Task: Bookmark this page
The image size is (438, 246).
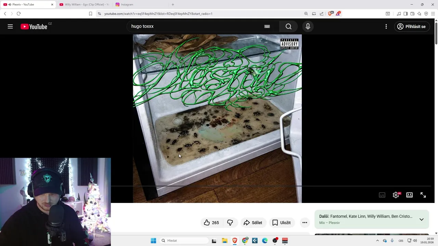Action: [90, 14]
